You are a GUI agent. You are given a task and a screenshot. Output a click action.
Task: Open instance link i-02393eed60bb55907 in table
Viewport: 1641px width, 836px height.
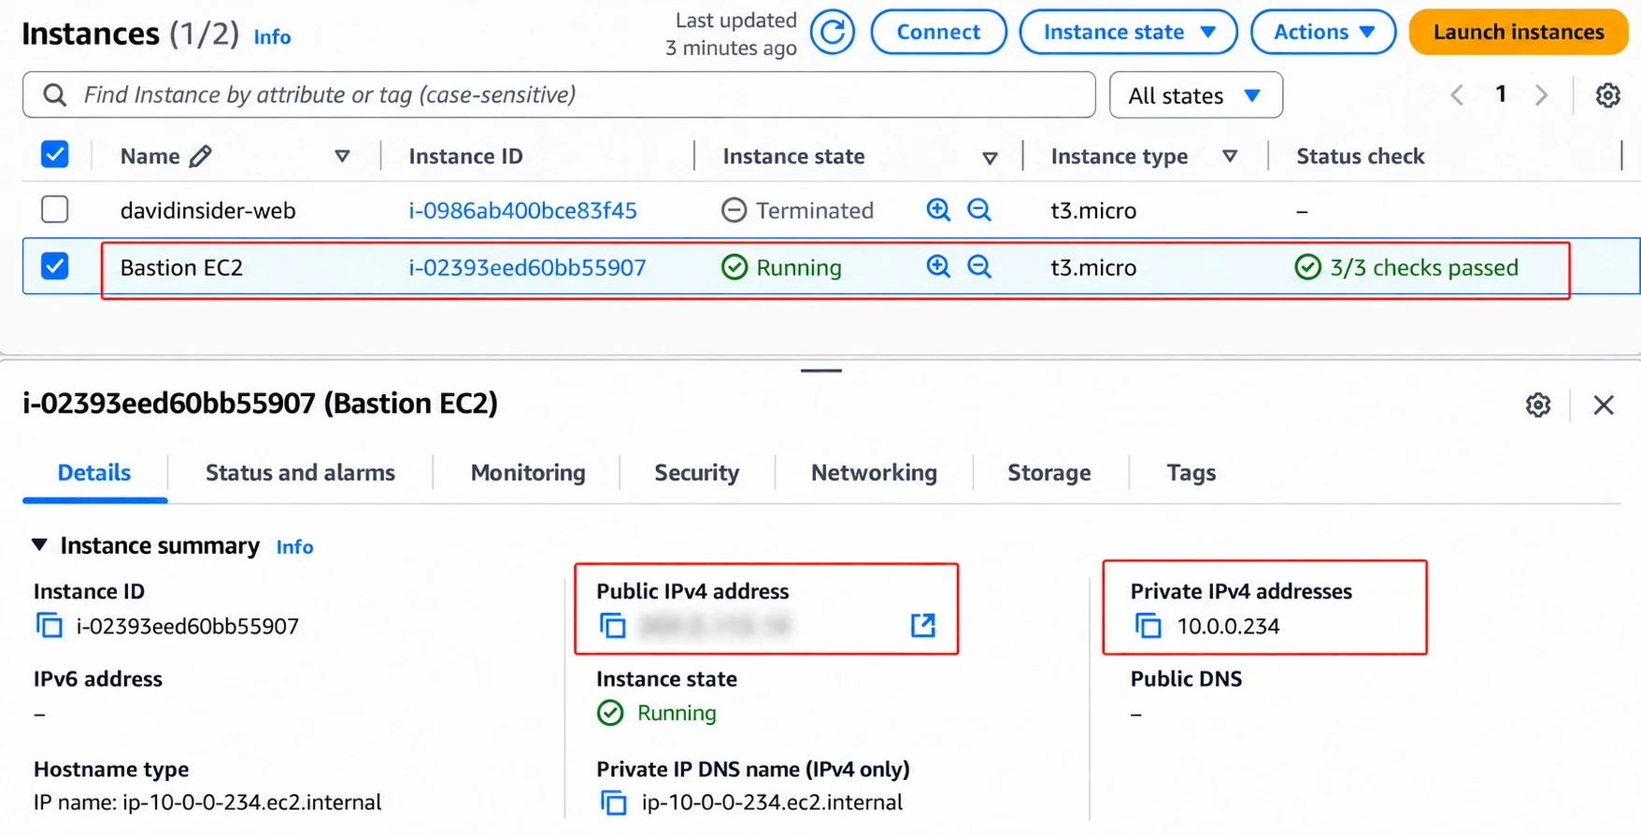coord(527,267)
